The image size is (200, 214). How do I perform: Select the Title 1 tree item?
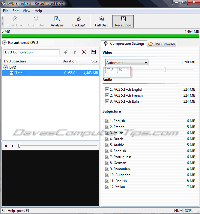coord(20,73)
